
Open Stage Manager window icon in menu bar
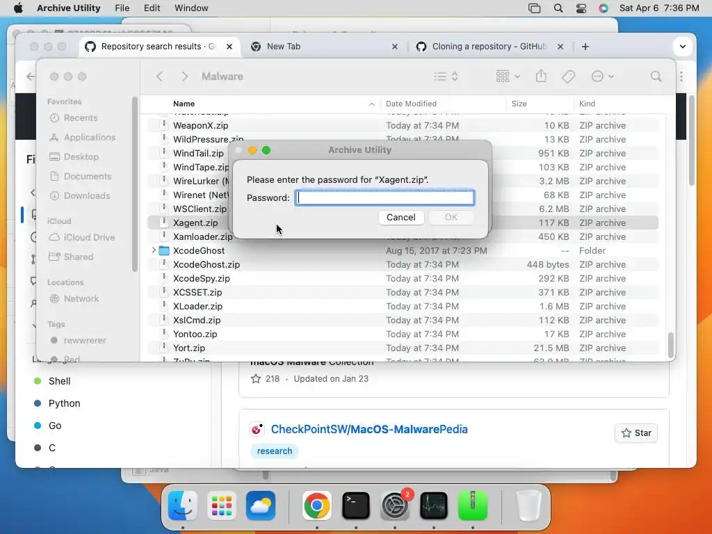[x=535, y=8]
